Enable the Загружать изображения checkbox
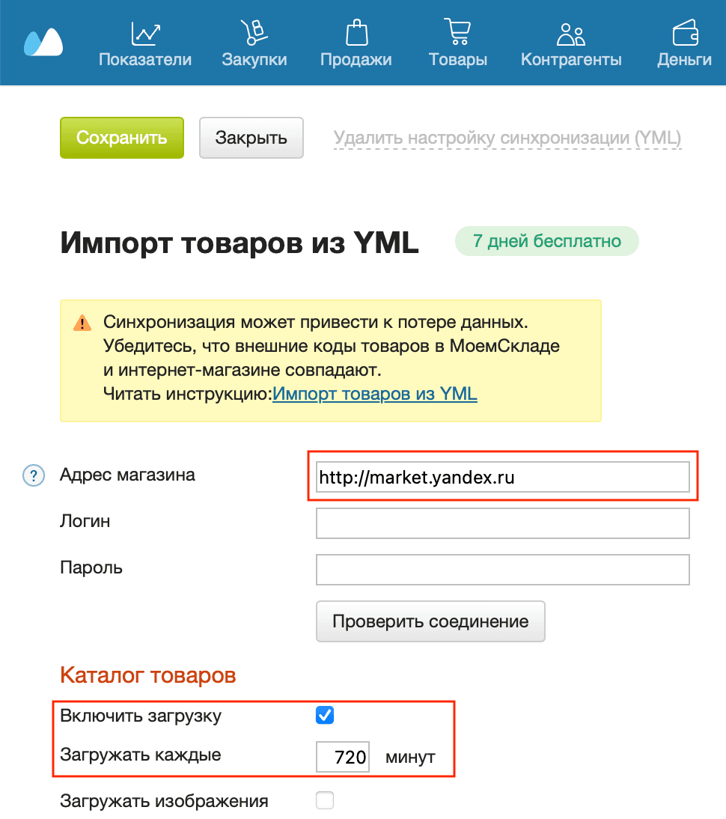Screen dimensions: 726x819 point(324,800)
